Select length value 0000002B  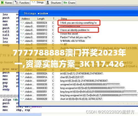(42, 99)
